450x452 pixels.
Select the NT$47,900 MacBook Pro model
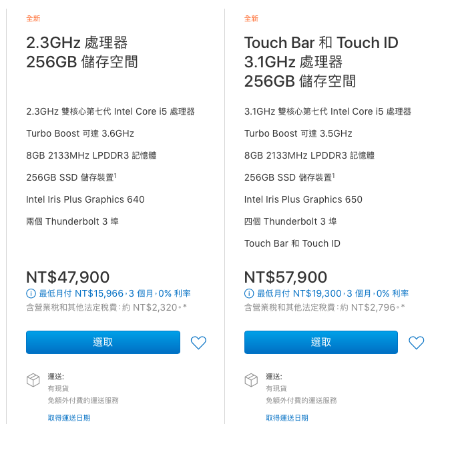[103, 342]
